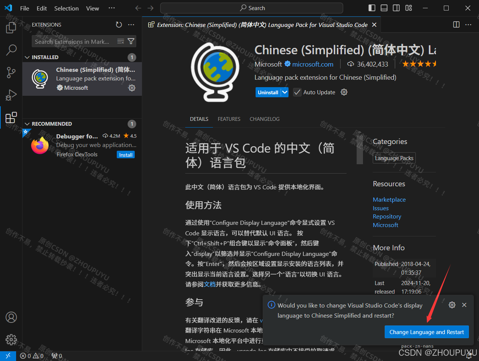
Task: Open editor more actions ellipsis
Action: [x=468, y=25]
